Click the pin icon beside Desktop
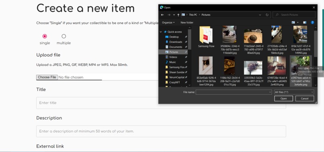The image size is (324, 152). 186,37
